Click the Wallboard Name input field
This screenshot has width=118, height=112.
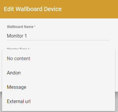(x=59, y=36)
